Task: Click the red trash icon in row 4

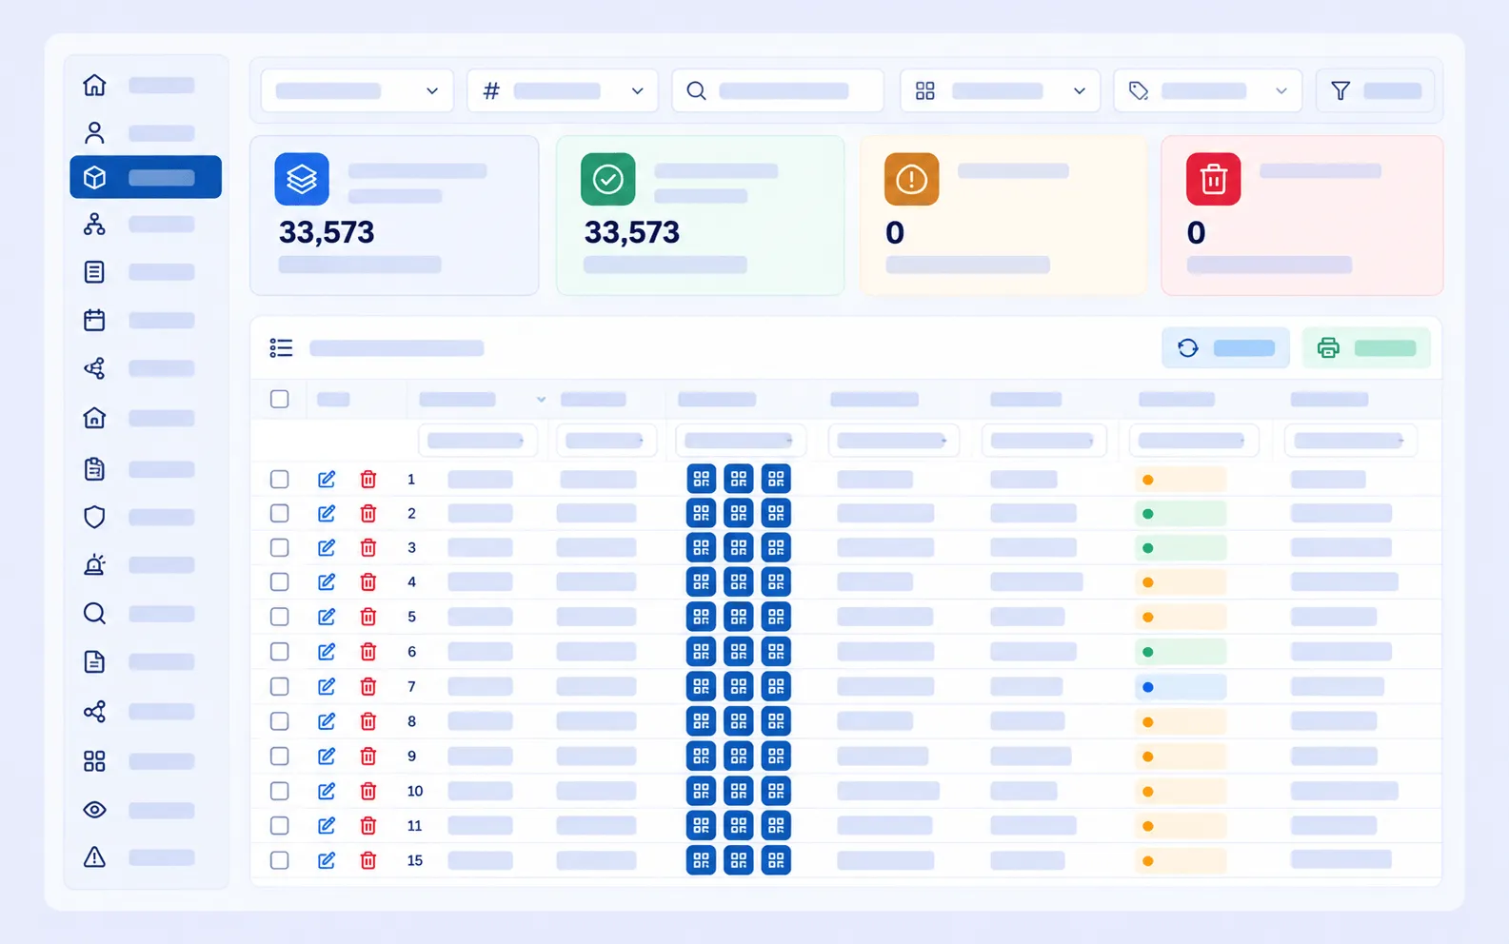Action: tap(368, 581)
